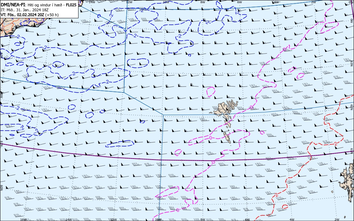
Task: Click the "10W" longitude label on top edge
Action: click(166, 2)
